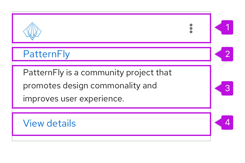Open the PatternFly title link
This screenshot has height=163, width=245.
[47, 54]
